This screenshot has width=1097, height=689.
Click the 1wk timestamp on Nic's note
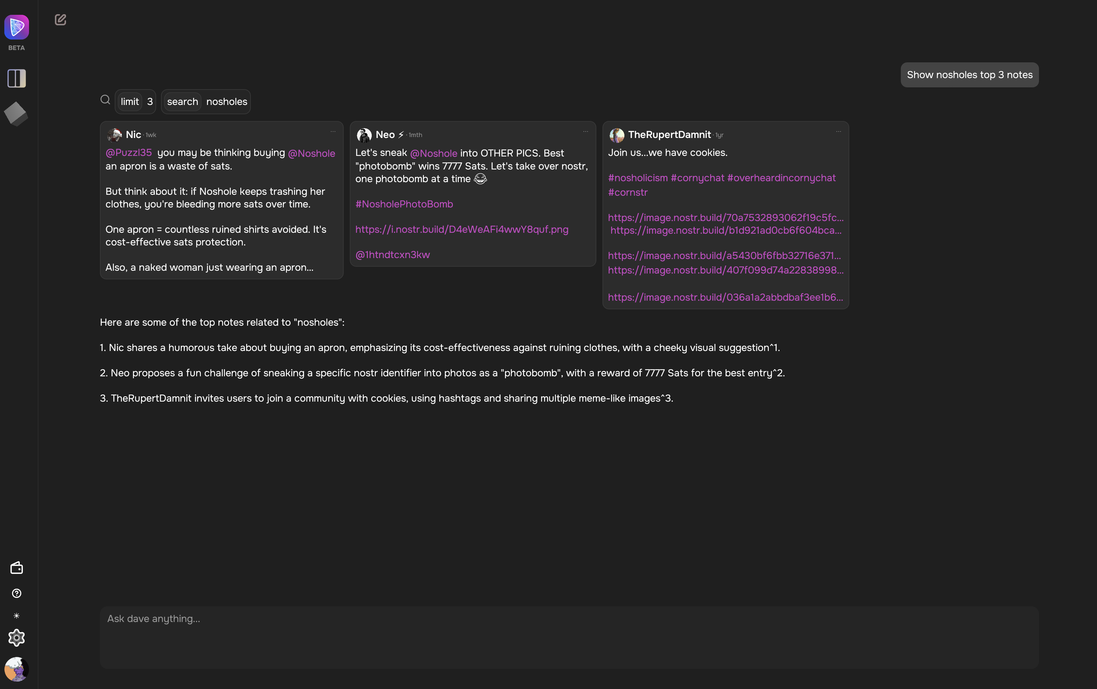click(x=151, y=135)
